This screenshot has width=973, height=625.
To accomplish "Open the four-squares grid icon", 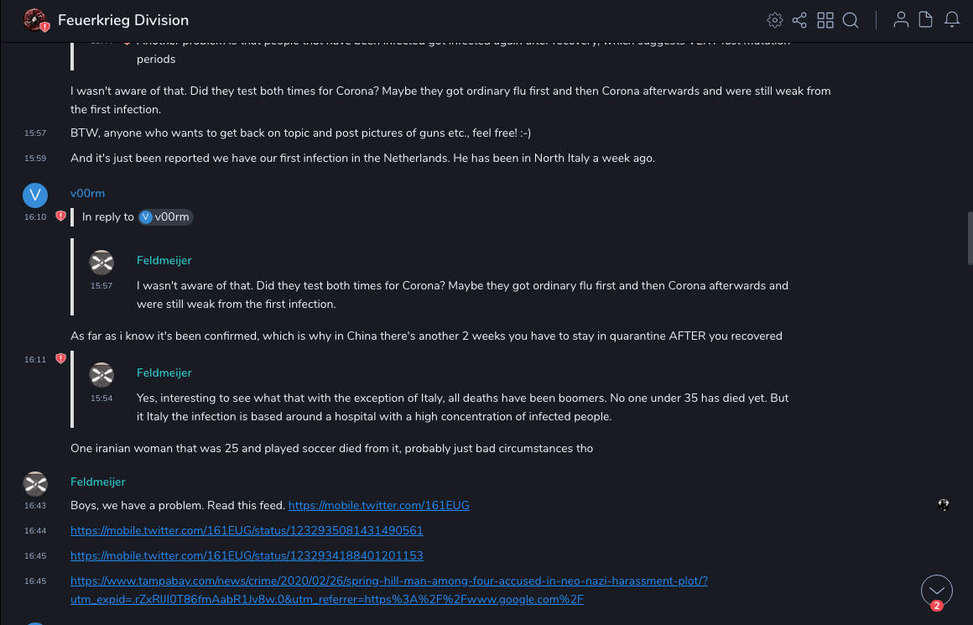I will (x=825, y=20).
